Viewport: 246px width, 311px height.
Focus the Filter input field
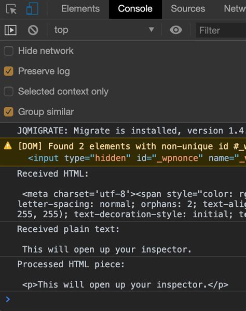pos(221,30)
